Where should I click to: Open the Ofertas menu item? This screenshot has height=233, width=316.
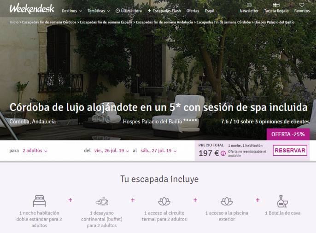[x=193, y=11]
